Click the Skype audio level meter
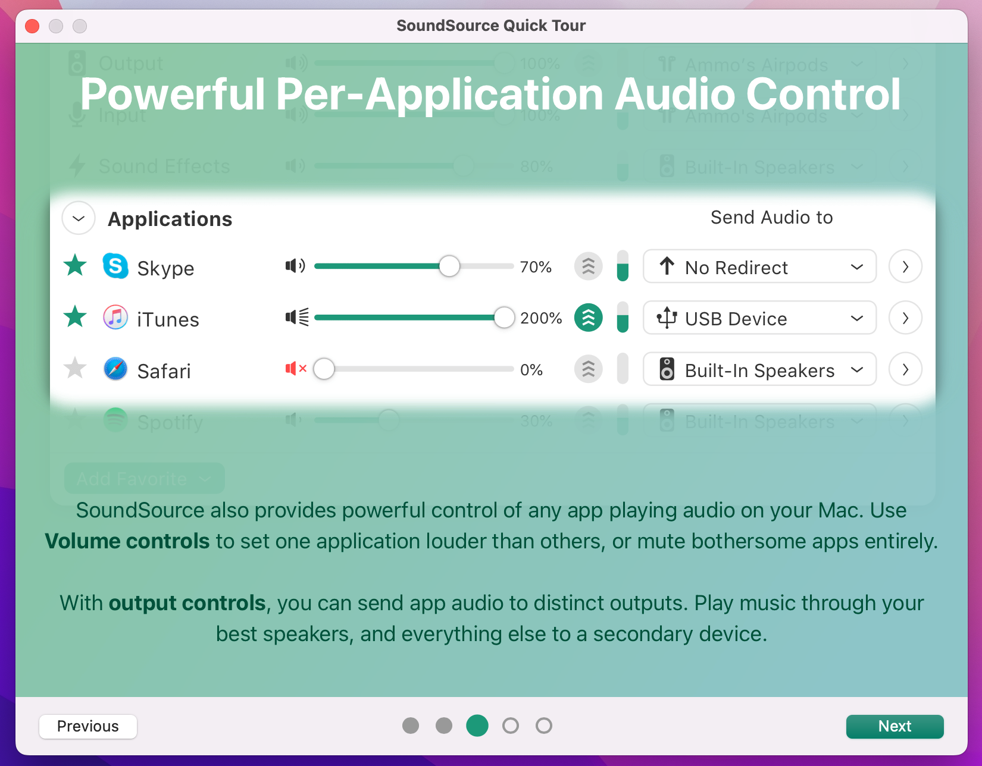The image size is (982, 766). point(623,266)
